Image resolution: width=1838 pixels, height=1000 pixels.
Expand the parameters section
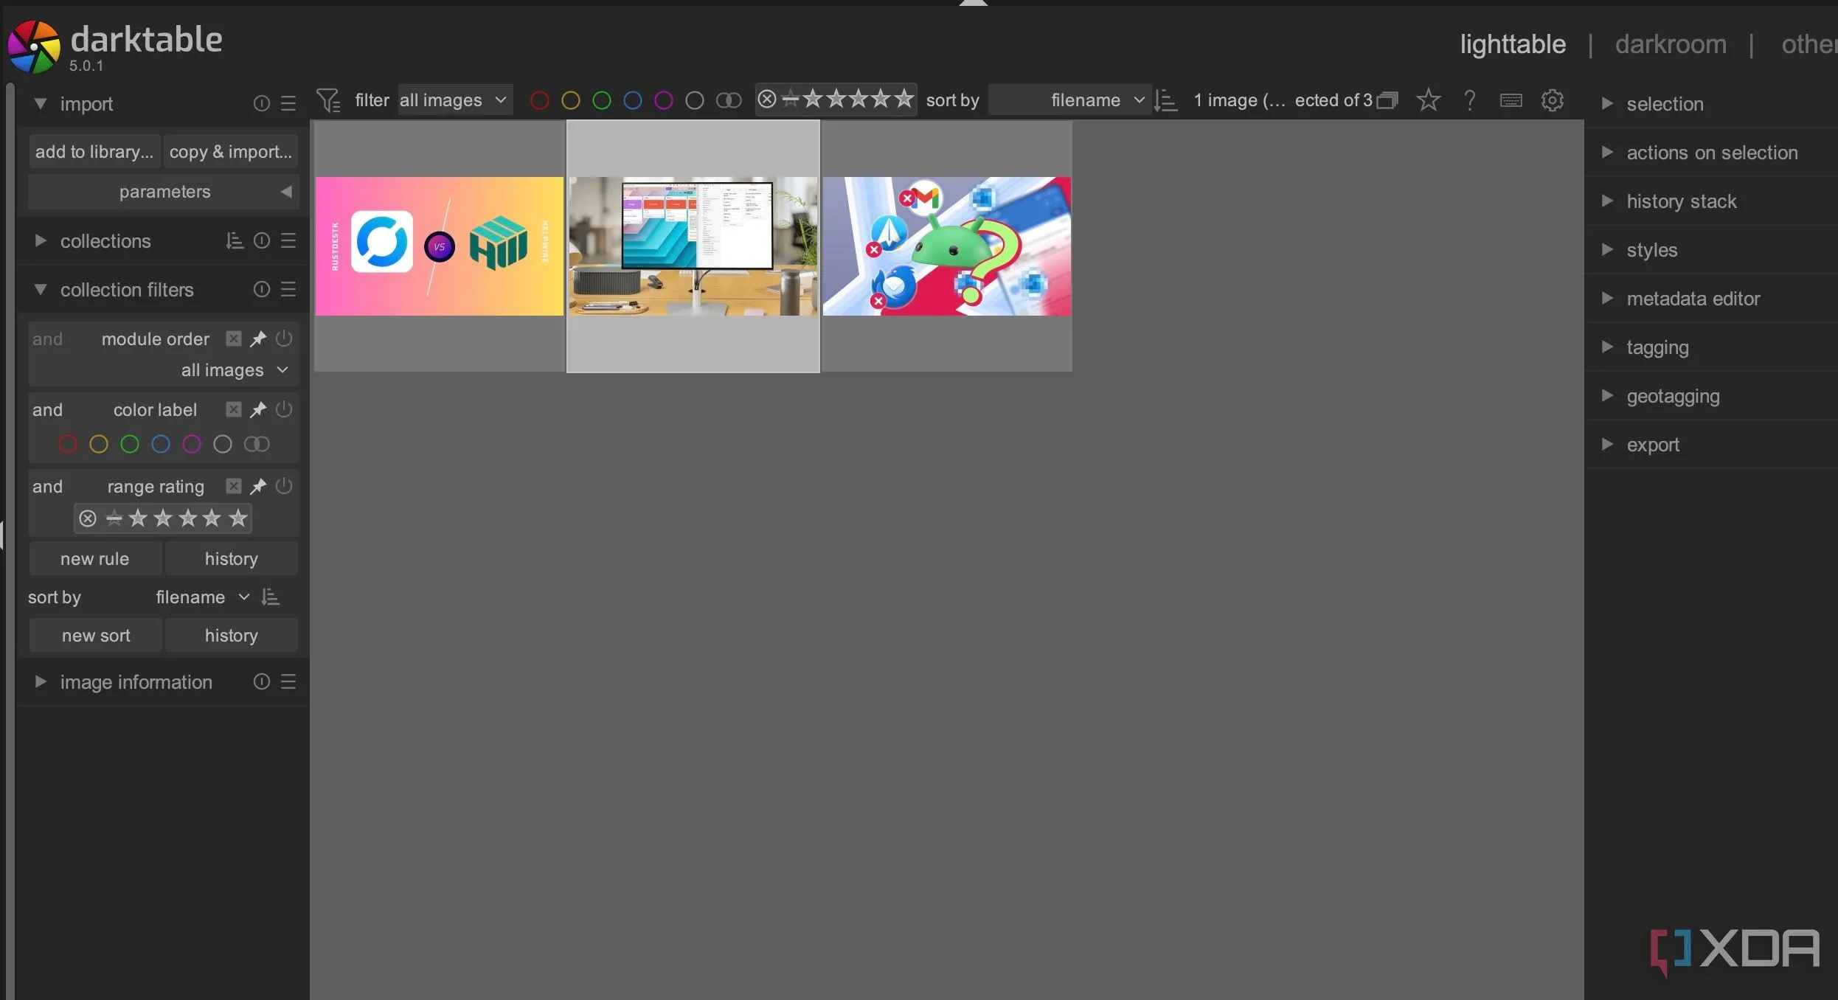164,192
